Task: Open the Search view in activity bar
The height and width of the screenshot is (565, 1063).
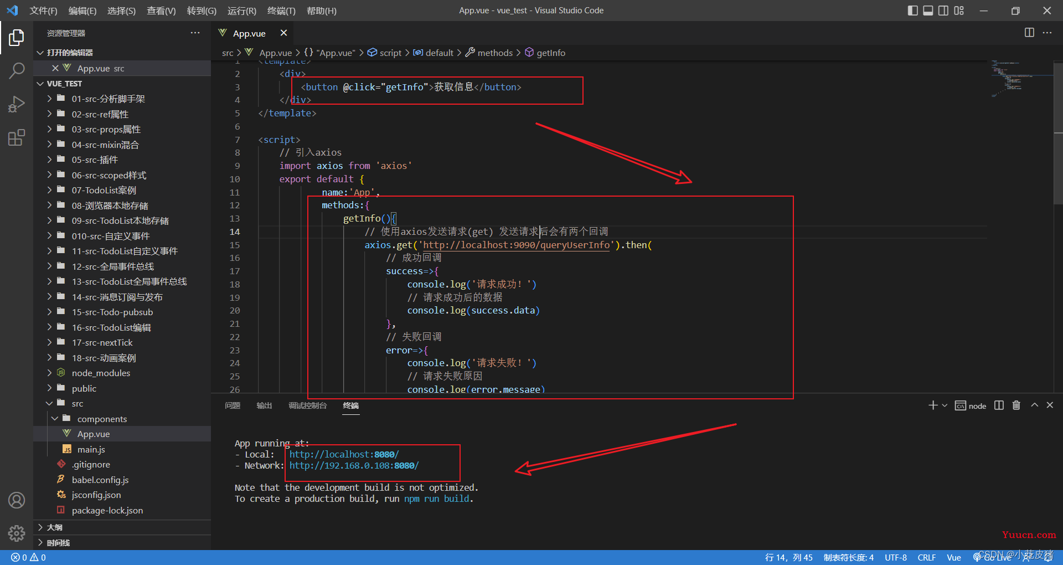Action: pyautogui.click(x=17, y=70)
